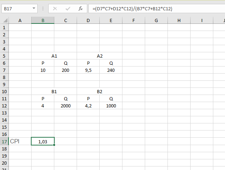Select row 12 header
Image resolution: width=225 pixels, height=170 pixels.
click(x=4, y=106)
